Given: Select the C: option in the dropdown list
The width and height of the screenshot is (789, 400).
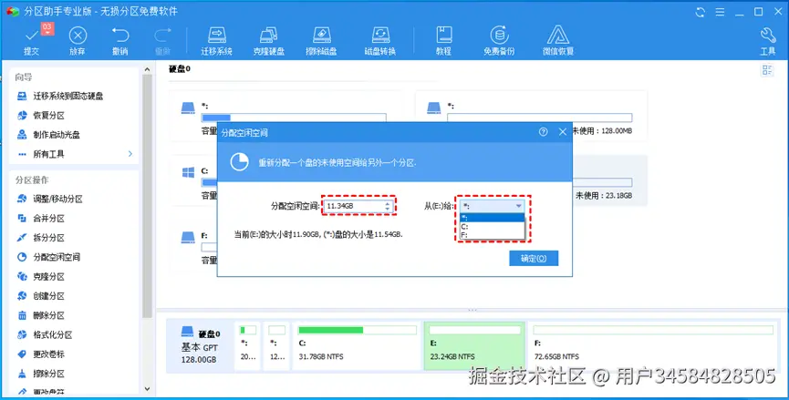Looking at the screenshot, I should [492, 227].
